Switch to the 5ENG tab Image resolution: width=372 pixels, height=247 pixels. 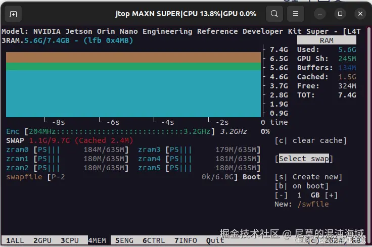tap(124, 240)
